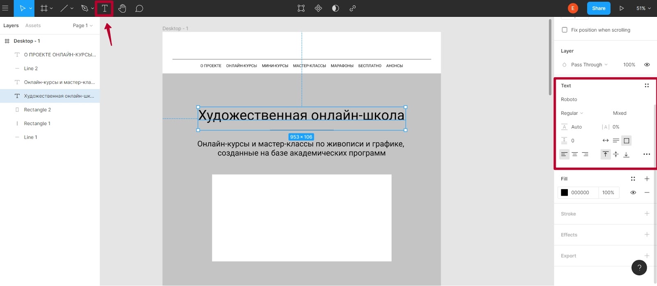Switch to the Layers tab
The width and height of the screenshot is (657, 286).
pyautogui.click(x=11, y=25)
